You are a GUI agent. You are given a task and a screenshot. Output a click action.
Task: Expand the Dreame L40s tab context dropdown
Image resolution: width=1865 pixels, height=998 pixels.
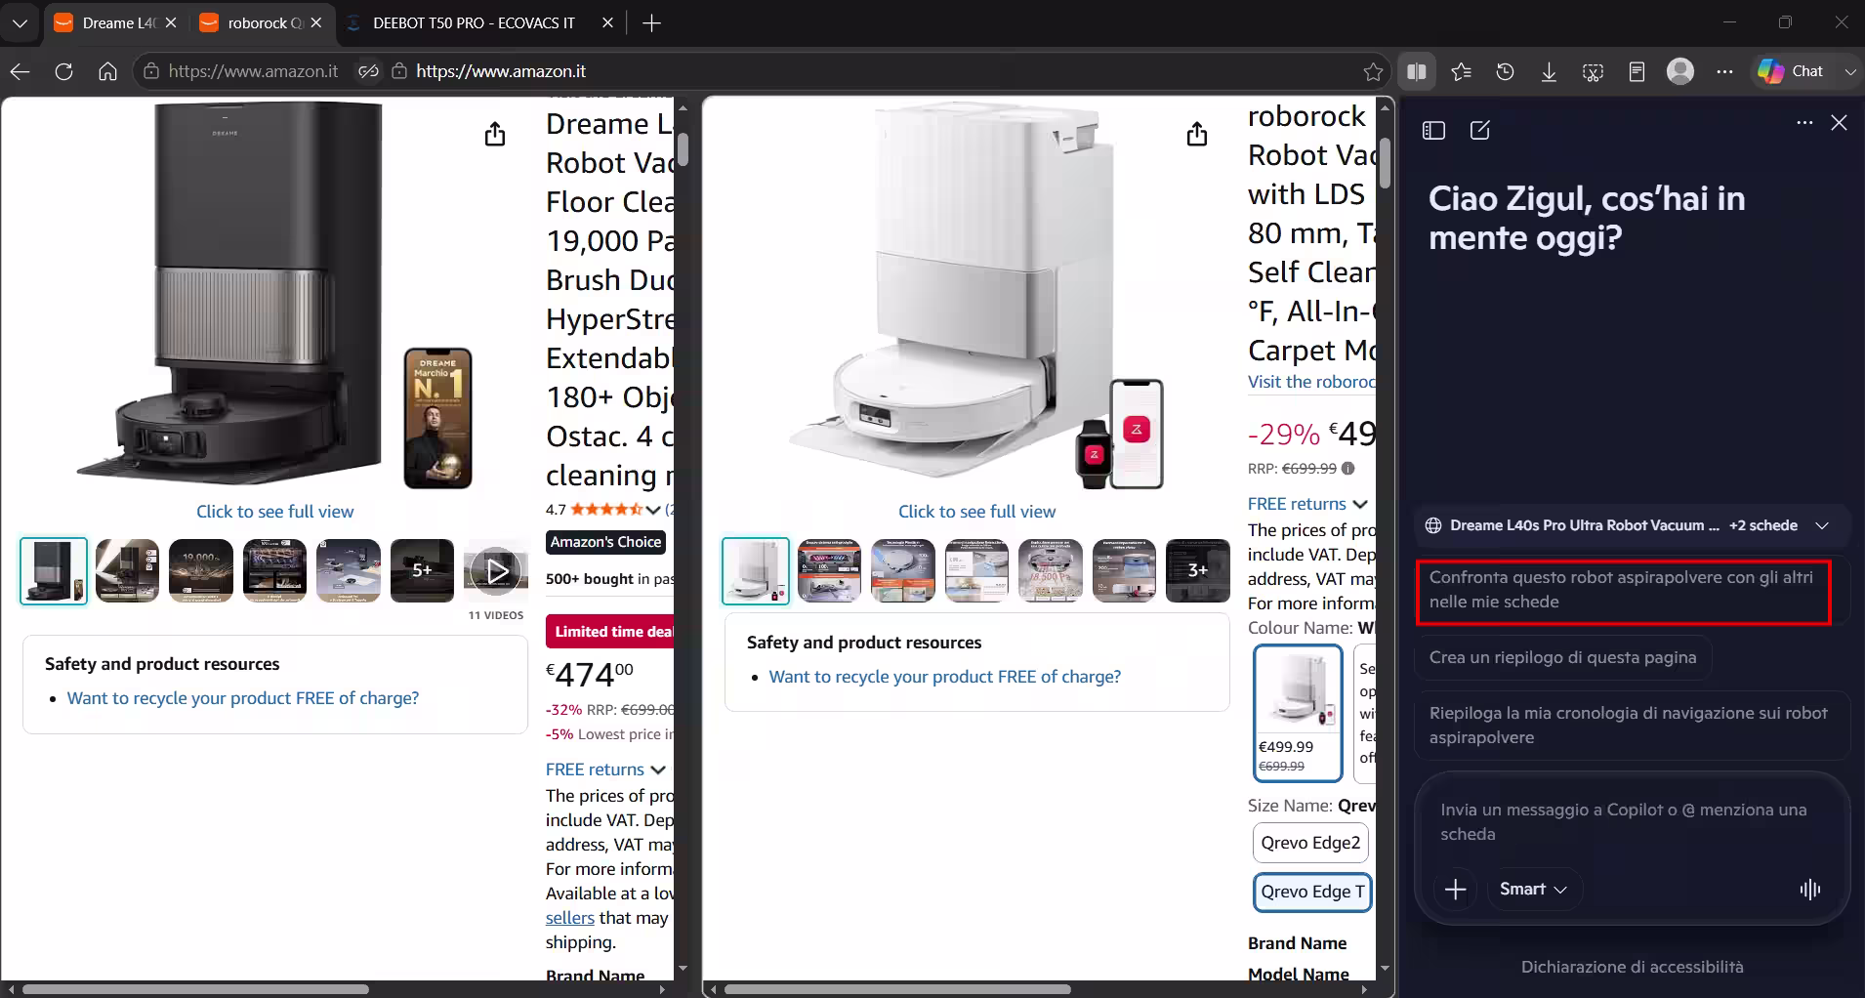click(x=1822, y=525)
